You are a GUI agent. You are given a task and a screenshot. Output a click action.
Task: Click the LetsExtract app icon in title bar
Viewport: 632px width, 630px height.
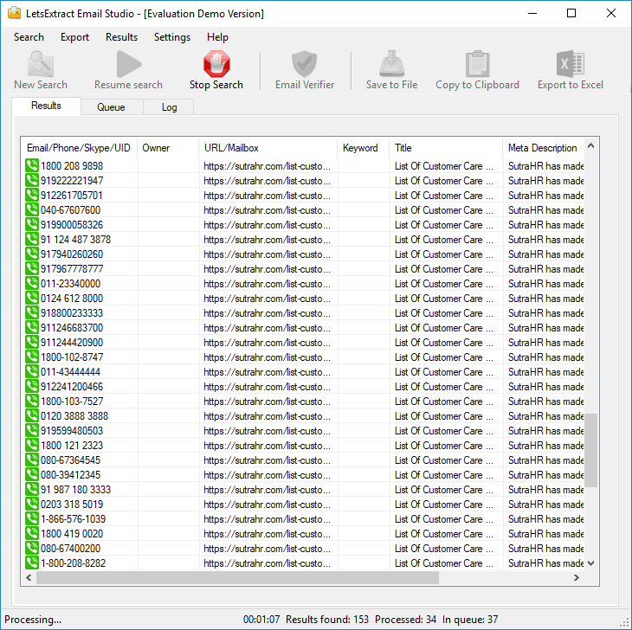[14, 13]
